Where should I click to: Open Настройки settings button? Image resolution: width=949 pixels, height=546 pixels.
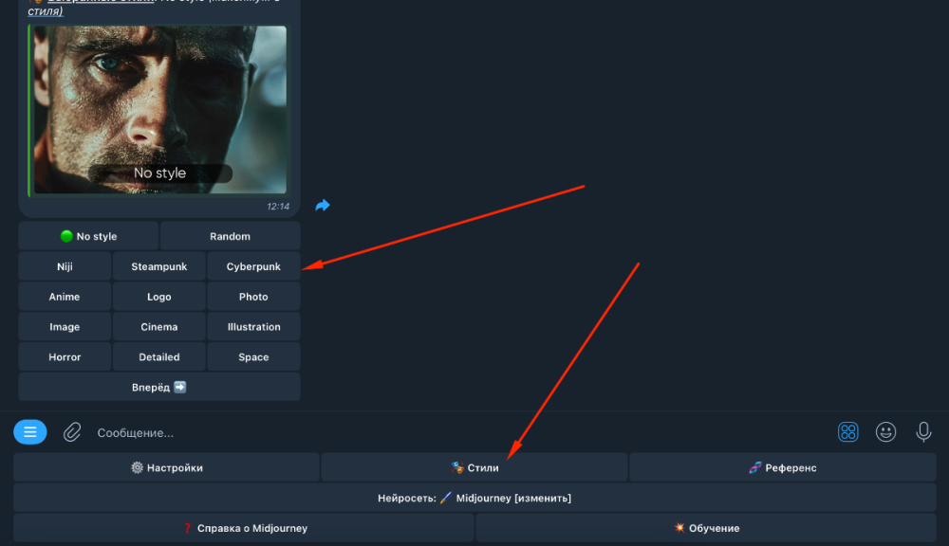166,467
